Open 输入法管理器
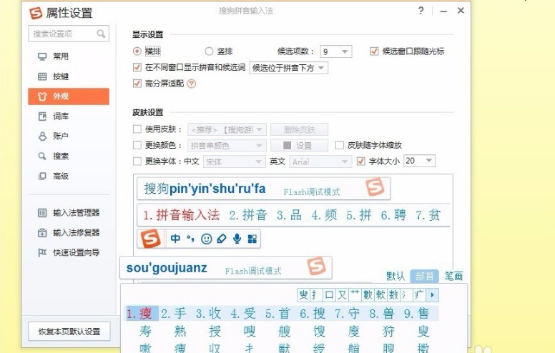Image resolution: width=555 pixels, height=353 pixels. [x=69, y=212]
